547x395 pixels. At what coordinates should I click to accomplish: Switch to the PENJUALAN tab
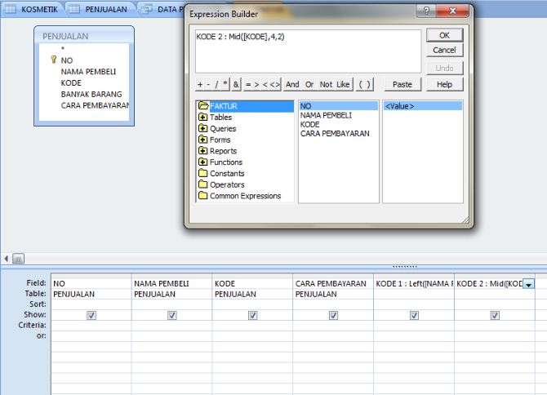tap(99, 9)
